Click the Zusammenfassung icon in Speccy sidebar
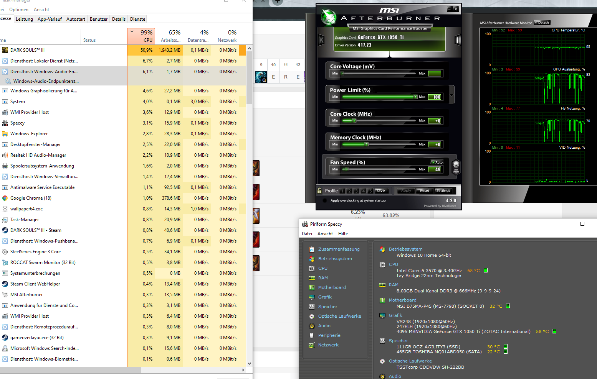This screenshot has height=379, width=597. 312,249
